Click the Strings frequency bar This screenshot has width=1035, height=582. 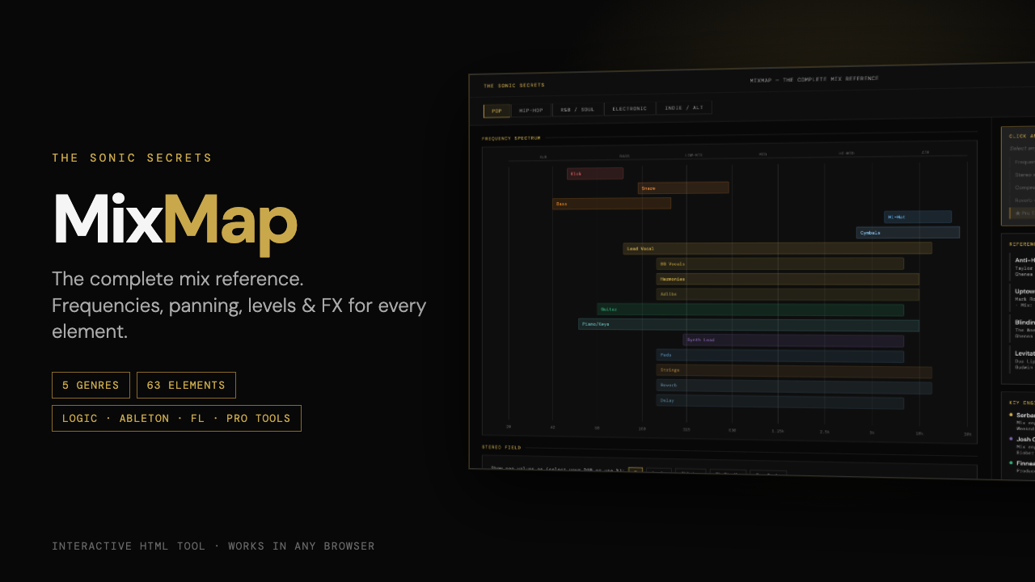794,371
